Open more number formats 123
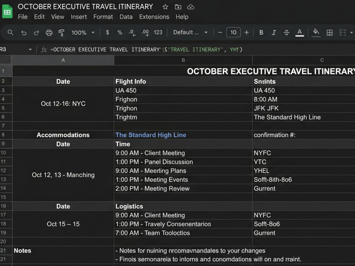The height and width of the screenshot is (266, 355). click(158, 32)
